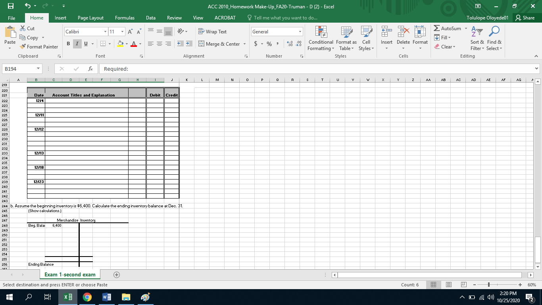Viewport: 542px width, 305px height.
Task: Open Format as Table gallery
Action: (346, 39)
